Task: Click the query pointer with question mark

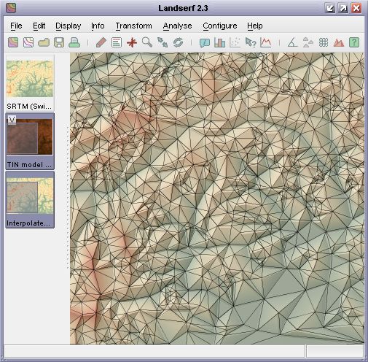Action: (251, 42)
